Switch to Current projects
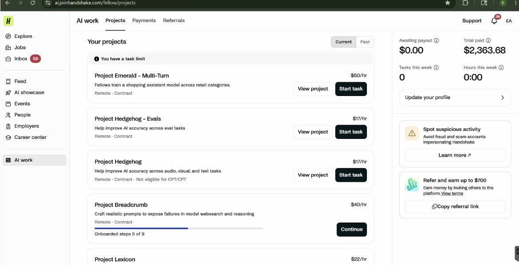This screenshot has width=519, height=265. pos(344,42)
